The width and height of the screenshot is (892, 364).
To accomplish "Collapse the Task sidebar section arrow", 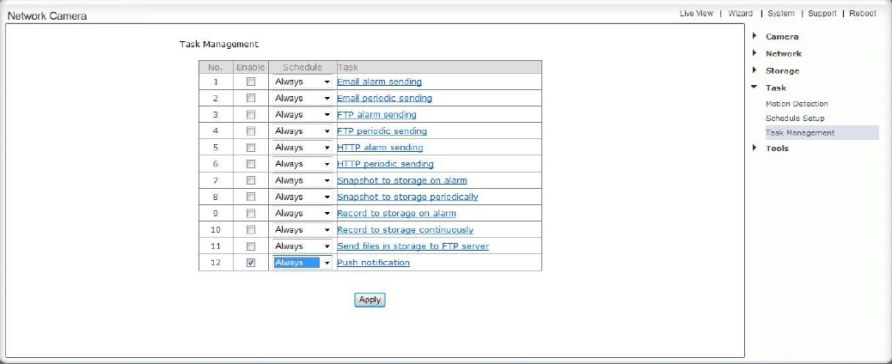I will point(755,87).
